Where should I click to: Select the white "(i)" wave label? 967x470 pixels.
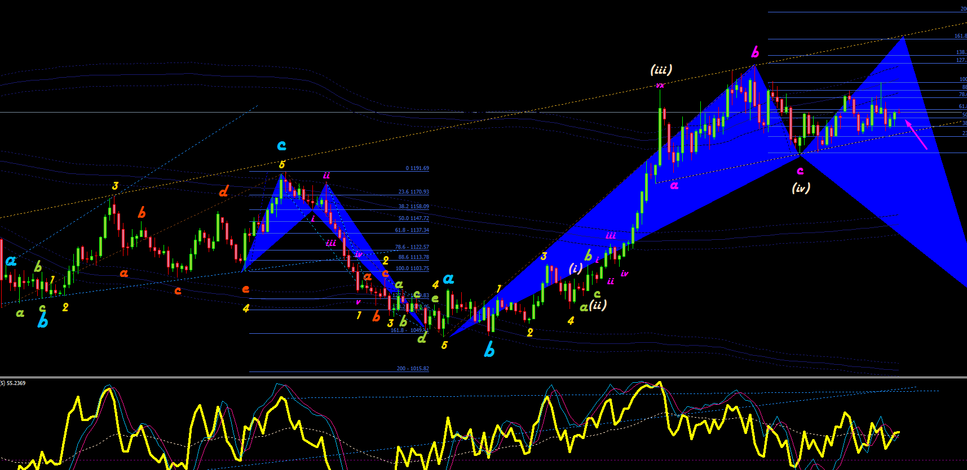[575, 268]
